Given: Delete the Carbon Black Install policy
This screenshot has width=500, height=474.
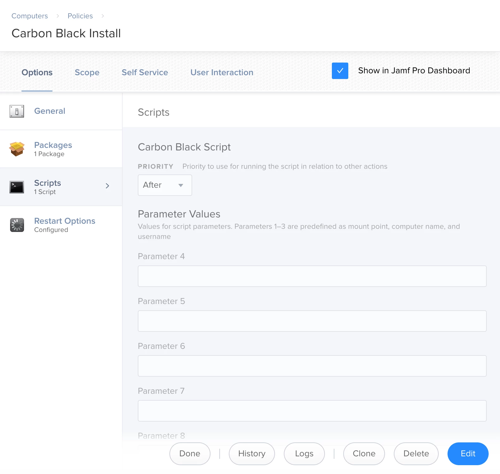Looking at the screenshot, I should (416, 454).
